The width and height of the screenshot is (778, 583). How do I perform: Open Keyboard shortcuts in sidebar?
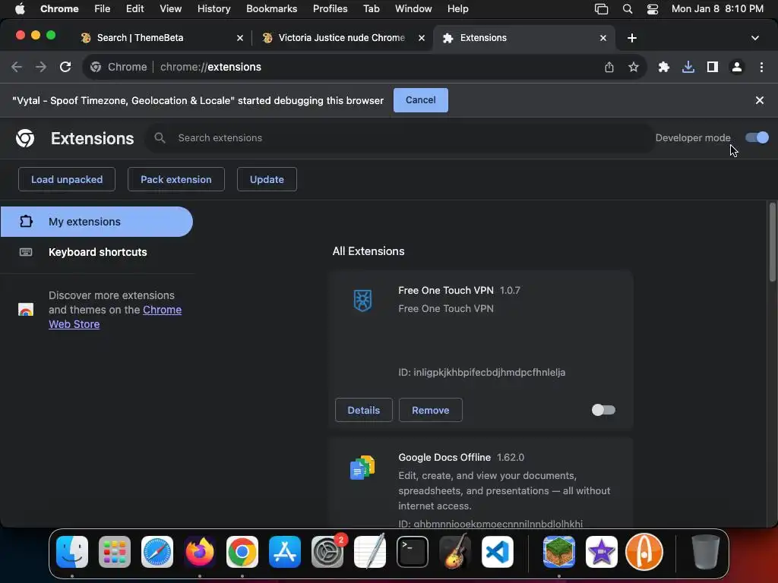tap(96, 252)
